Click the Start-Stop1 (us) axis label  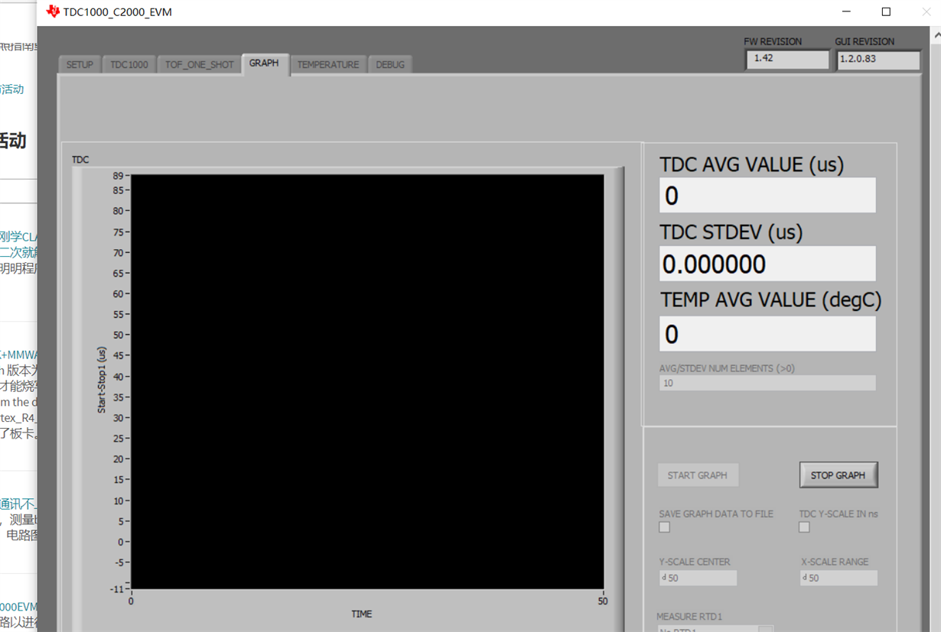[102, 380]
